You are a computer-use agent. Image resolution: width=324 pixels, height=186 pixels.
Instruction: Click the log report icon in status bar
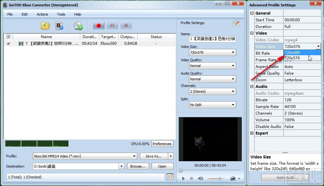[x=170, y=177]
